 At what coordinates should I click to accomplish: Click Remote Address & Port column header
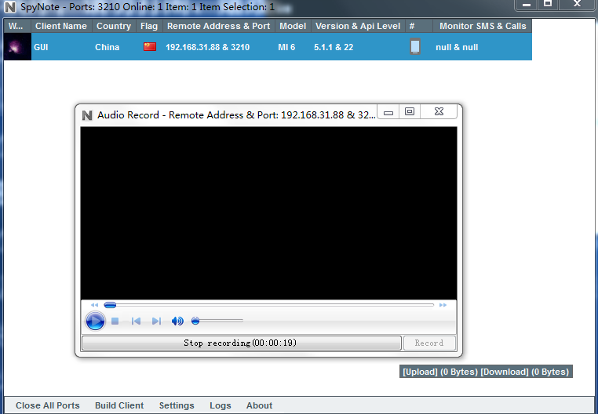(218, 26)
